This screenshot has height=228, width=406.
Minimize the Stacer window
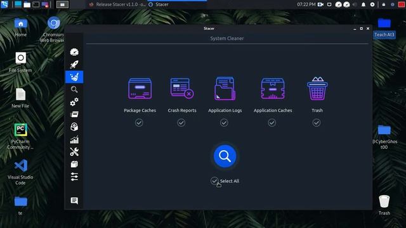click(355, 28)
